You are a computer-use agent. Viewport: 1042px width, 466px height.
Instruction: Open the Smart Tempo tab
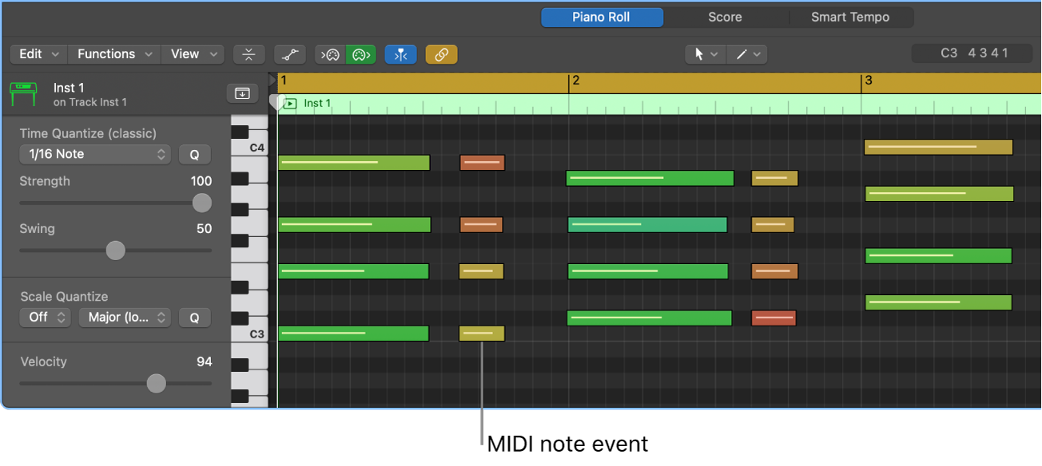click(x=850, y=17)
